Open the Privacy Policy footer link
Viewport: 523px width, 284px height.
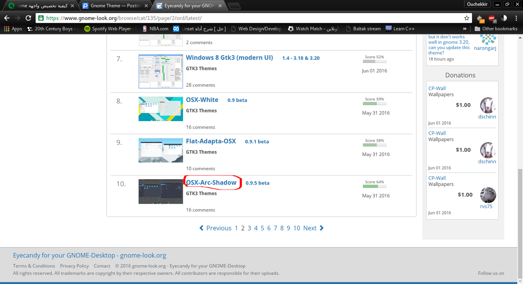[x=74, y=266]
